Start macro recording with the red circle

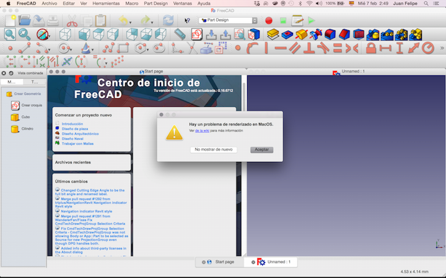point(269,20)
